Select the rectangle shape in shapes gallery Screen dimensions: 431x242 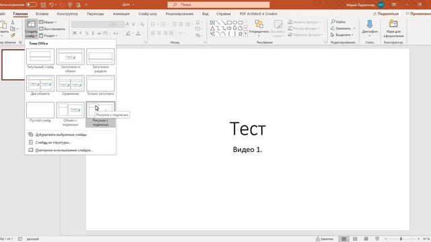tap(229, 22)
